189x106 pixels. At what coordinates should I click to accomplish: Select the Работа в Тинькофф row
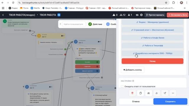click(152, 46)
